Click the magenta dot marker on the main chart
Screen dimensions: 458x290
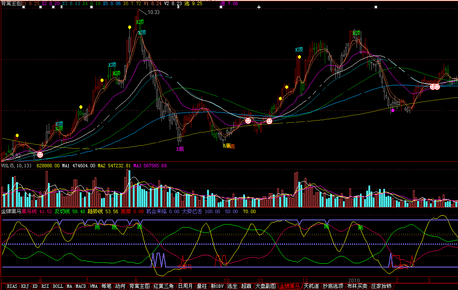point(393,110)
